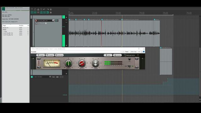Toggle the item grouping toolbar button
201x113 pixels.
35,13
